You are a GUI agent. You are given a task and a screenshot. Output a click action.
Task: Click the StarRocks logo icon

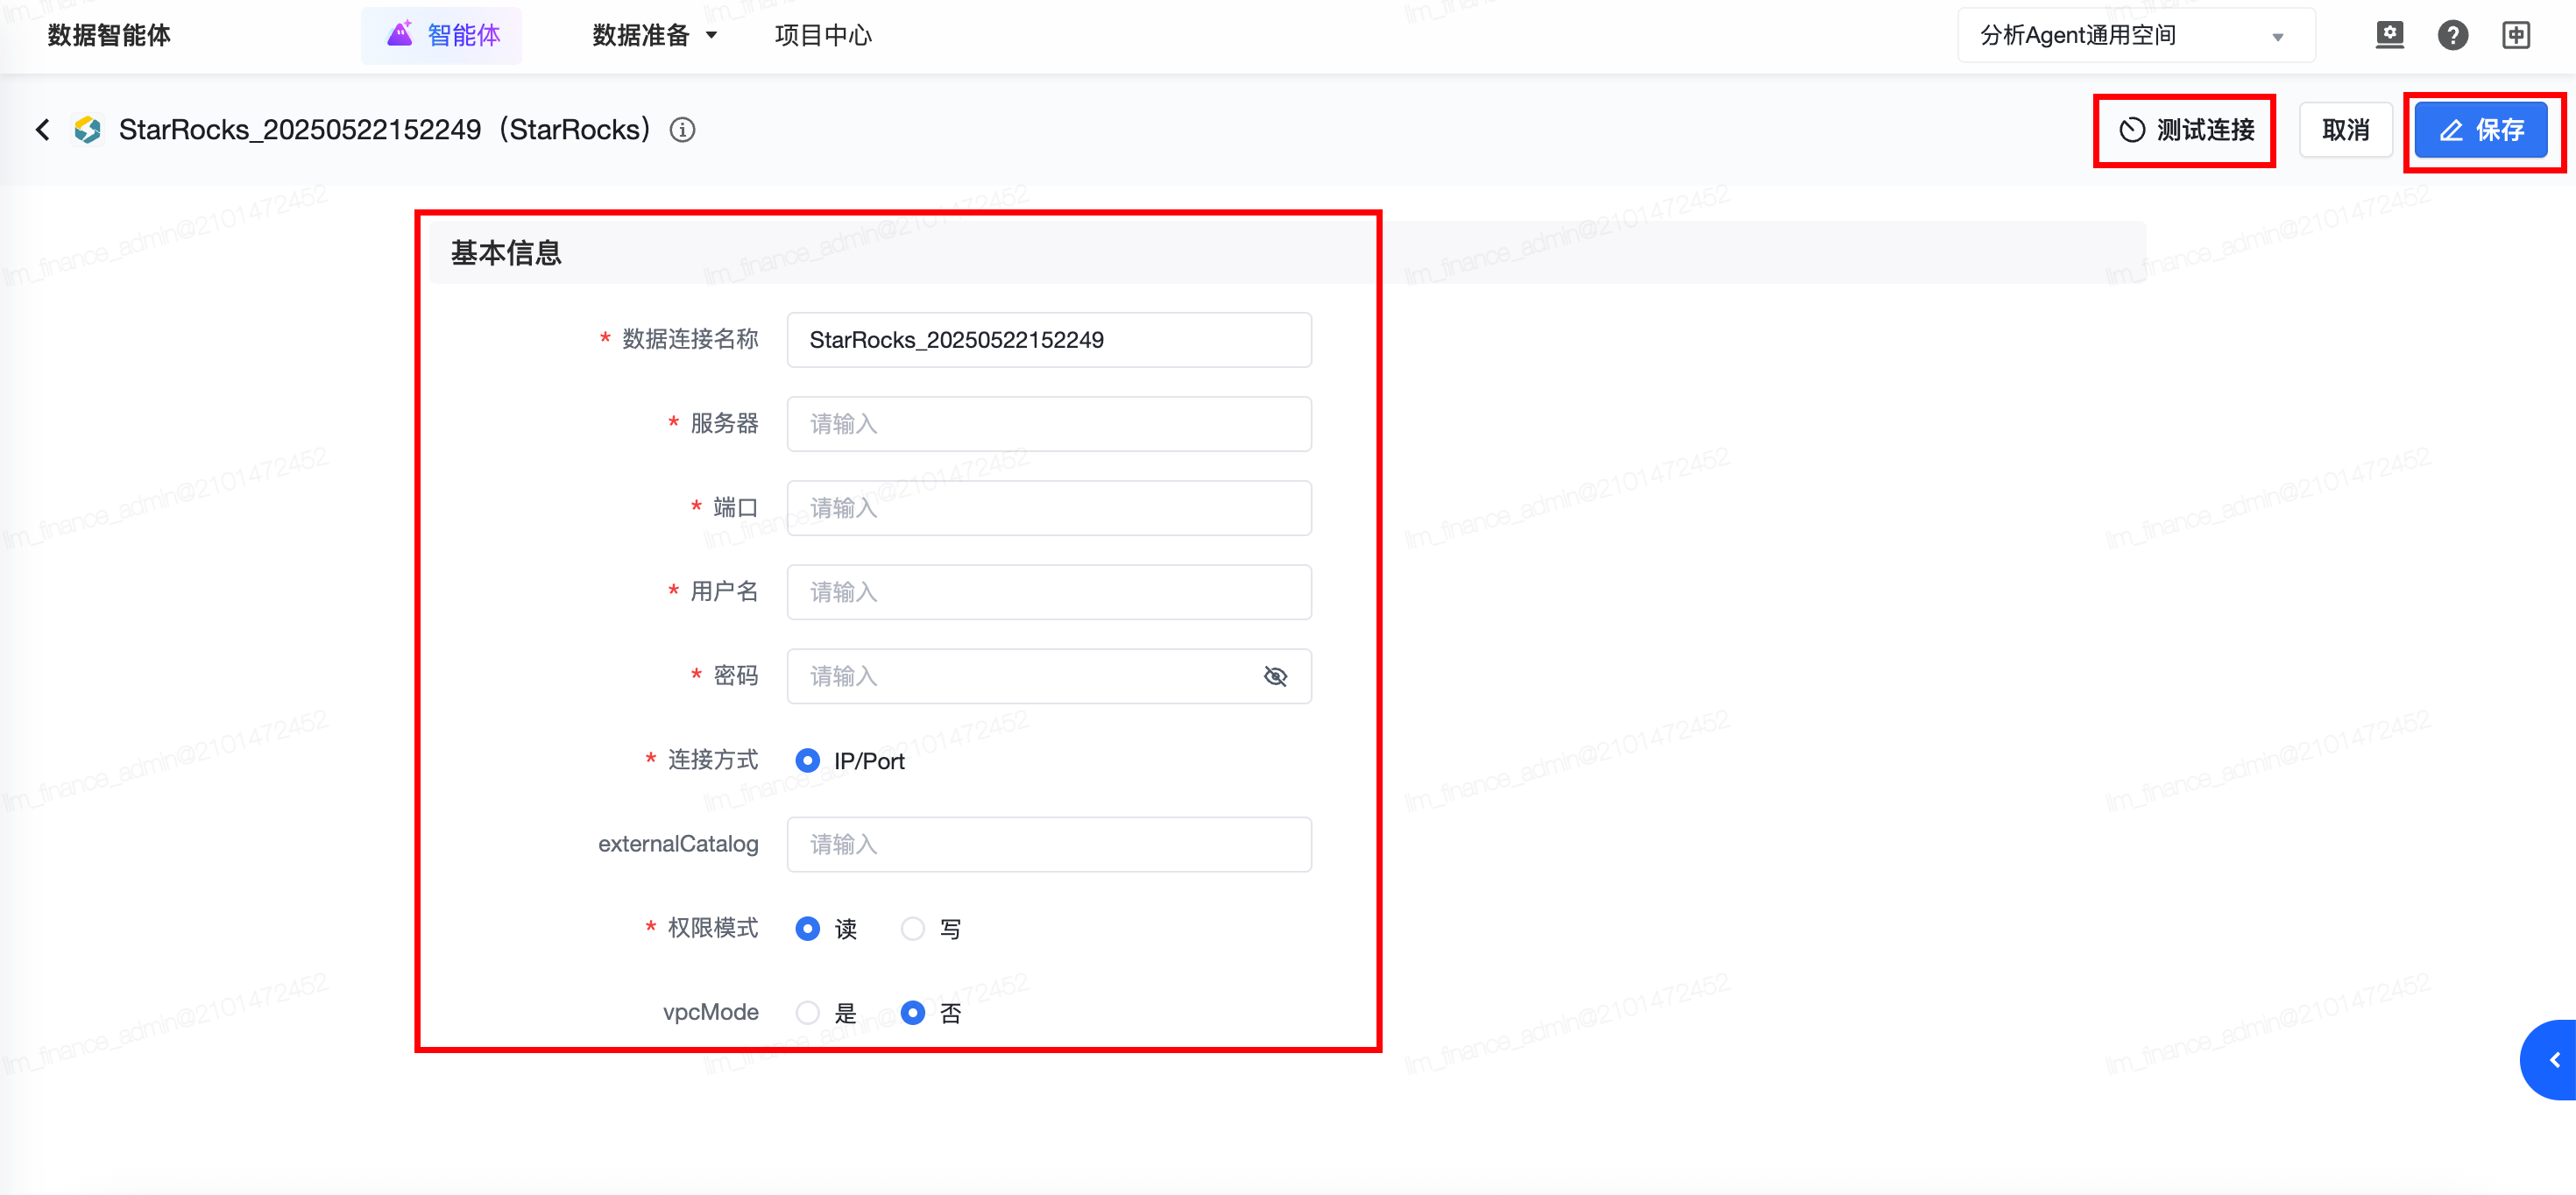[x=88, y=130]
